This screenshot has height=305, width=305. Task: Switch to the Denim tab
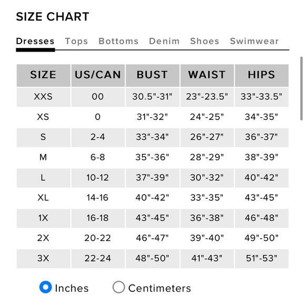pos(165,41)
